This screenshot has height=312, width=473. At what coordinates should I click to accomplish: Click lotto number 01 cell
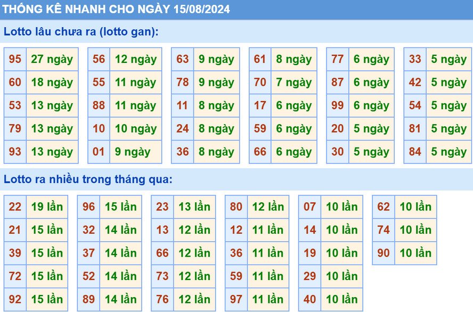point(99,152)
